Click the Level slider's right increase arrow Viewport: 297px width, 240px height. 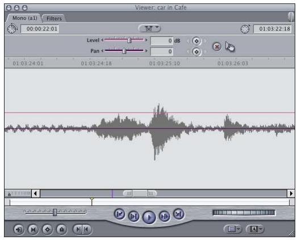point(146,40)
